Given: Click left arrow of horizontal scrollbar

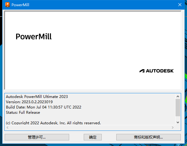Looking at the screenshot, I should [x=7, y=128].
